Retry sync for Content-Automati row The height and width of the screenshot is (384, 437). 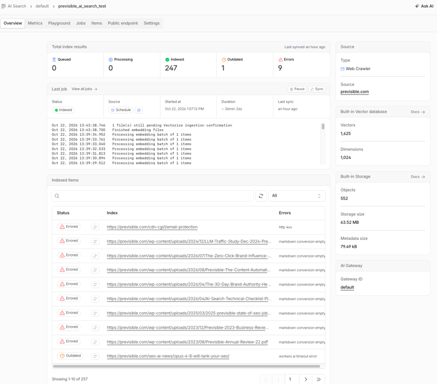(x=95, y=270)
